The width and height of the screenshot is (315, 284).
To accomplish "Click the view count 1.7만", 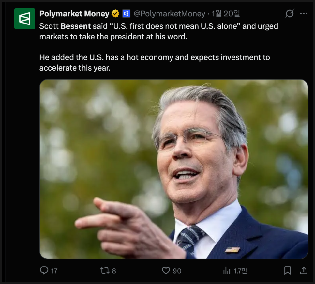I will point(240,271).
